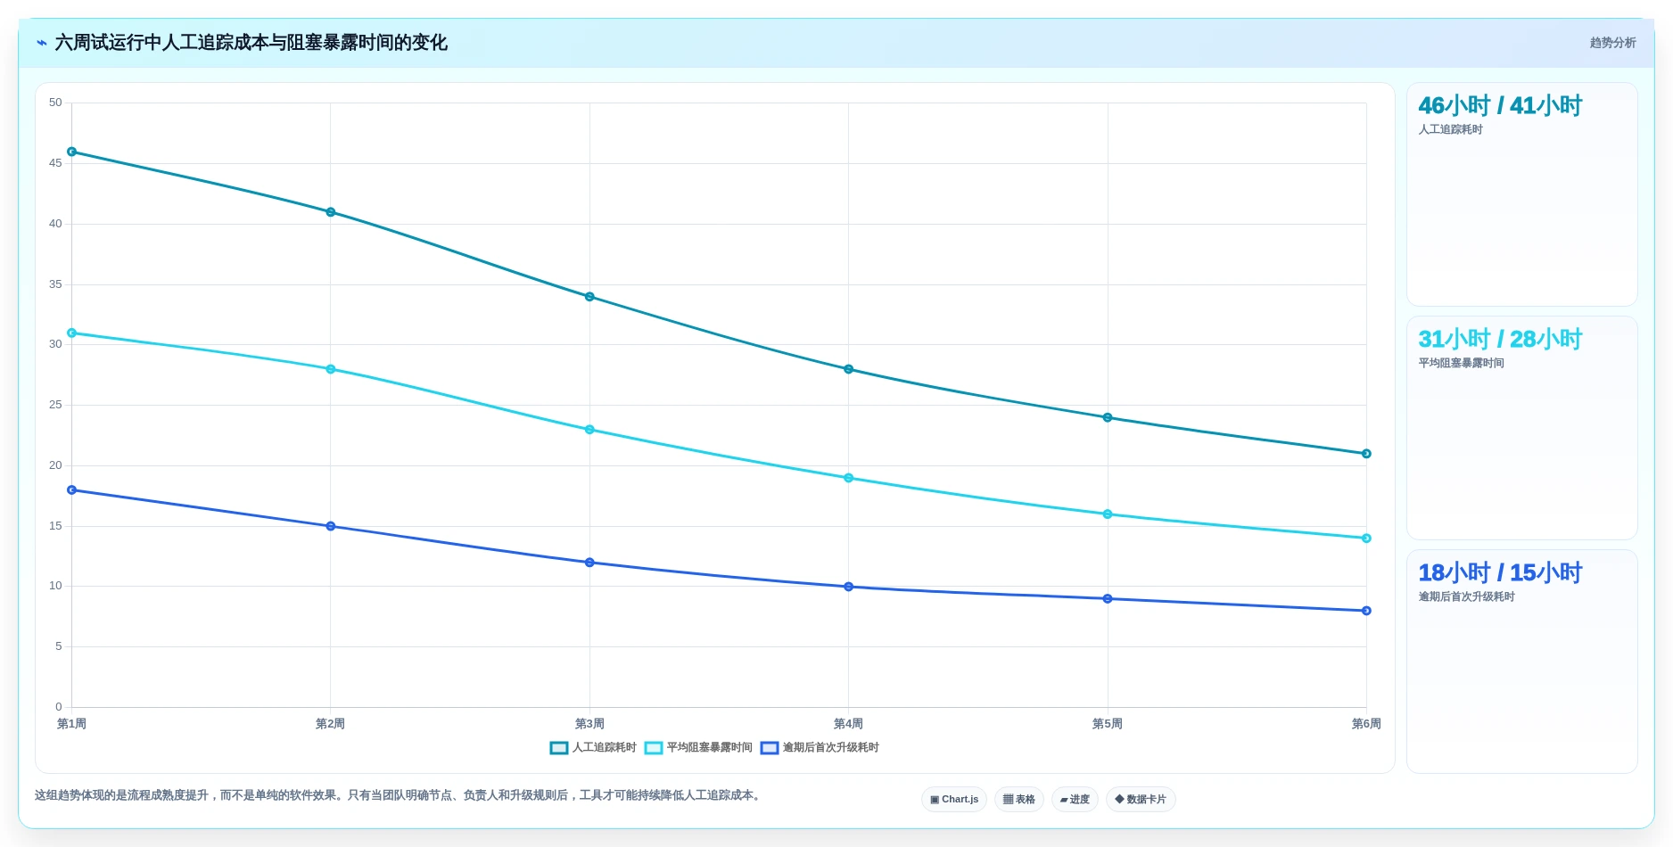Viewport: 1673px width, 847px height.
Task: Click 人工追踪耗时 data point at 第1周
Action: tap(72, 152)
